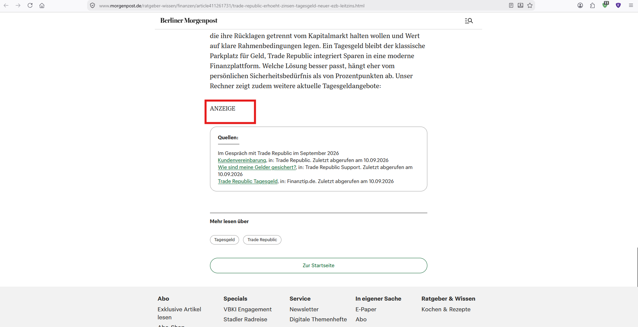Open 'Wie sind meine Gelder gesichert?' link
638x327 pixels.
tap(257, 167)
